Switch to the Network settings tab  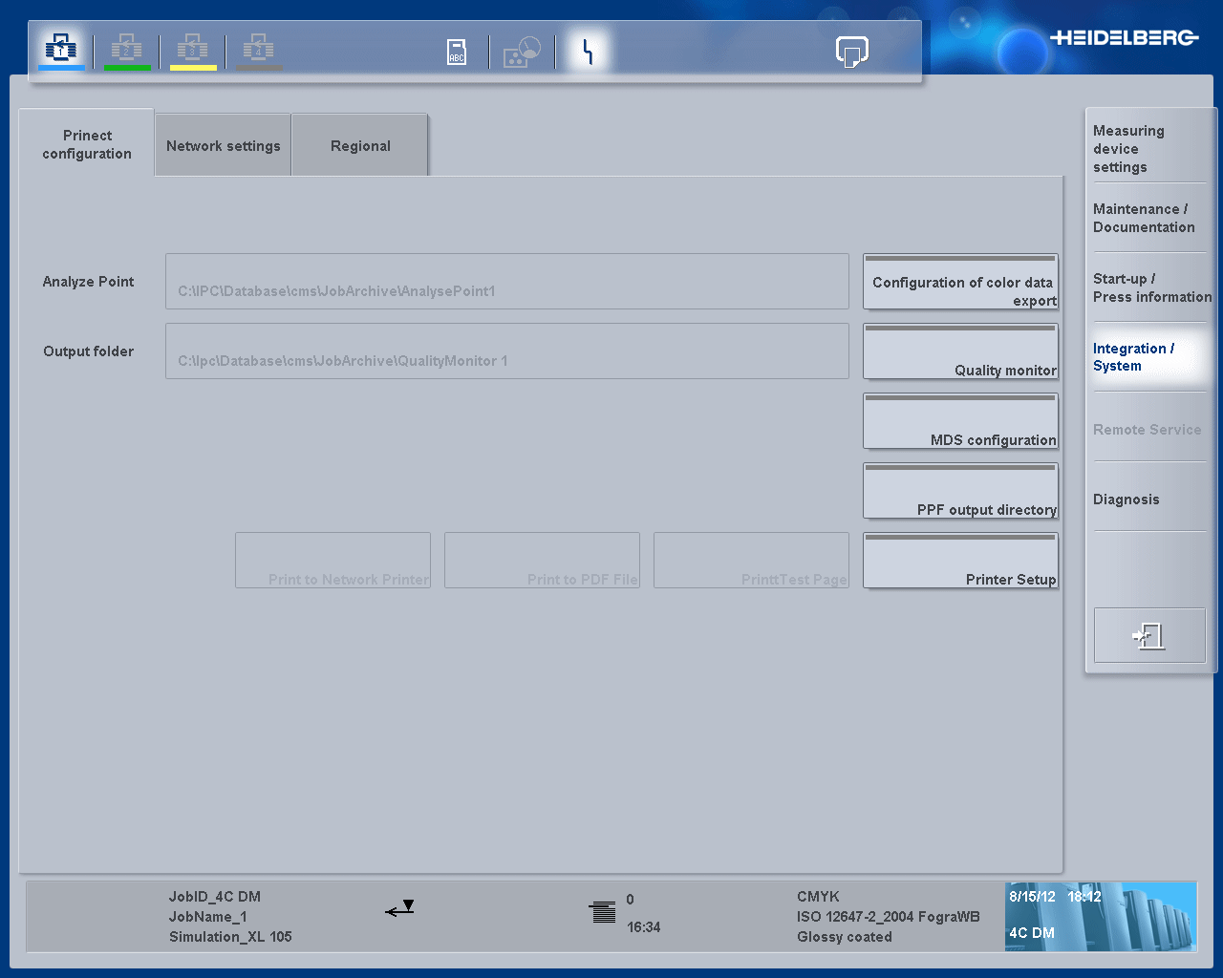tap(223, 145)
